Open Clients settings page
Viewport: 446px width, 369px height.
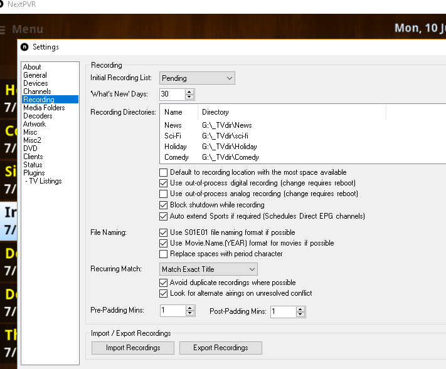pyautogui.click(x=33, y=157)
